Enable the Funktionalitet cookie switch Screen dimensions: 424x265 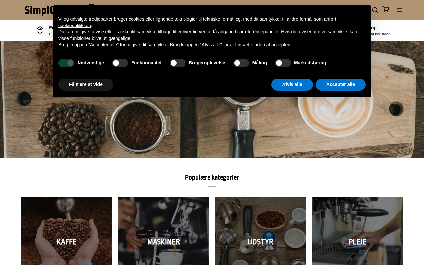[120, 63]
